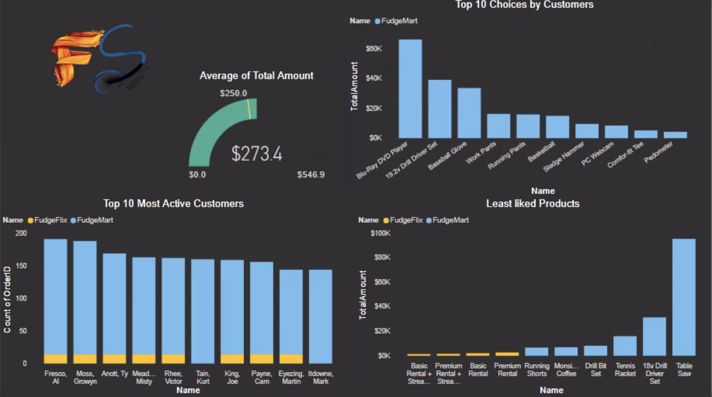The width and height of the screenshot is (712, 397).
Task: Click the Count of OrderID axis title
Action: coord(7,300)
